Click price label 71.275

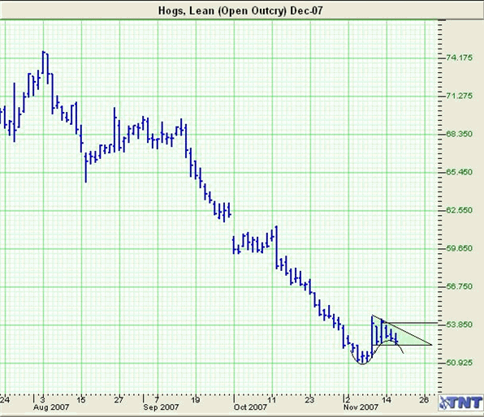click(x=460, y=96)
